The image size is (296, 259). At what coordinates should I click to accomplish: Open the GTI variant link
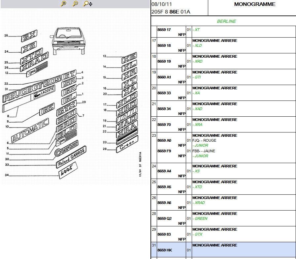pyautogui.click(x=198, y=77)
